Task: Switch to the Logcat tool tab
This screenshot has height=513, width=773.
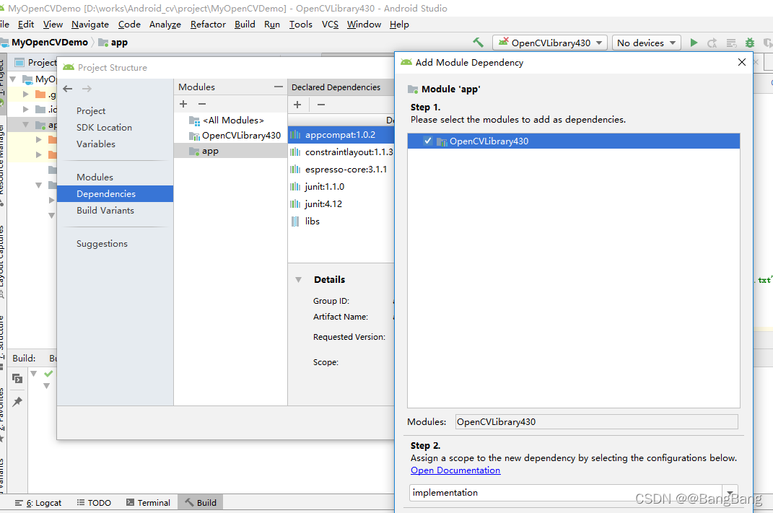Action: (x=38, y=503)
